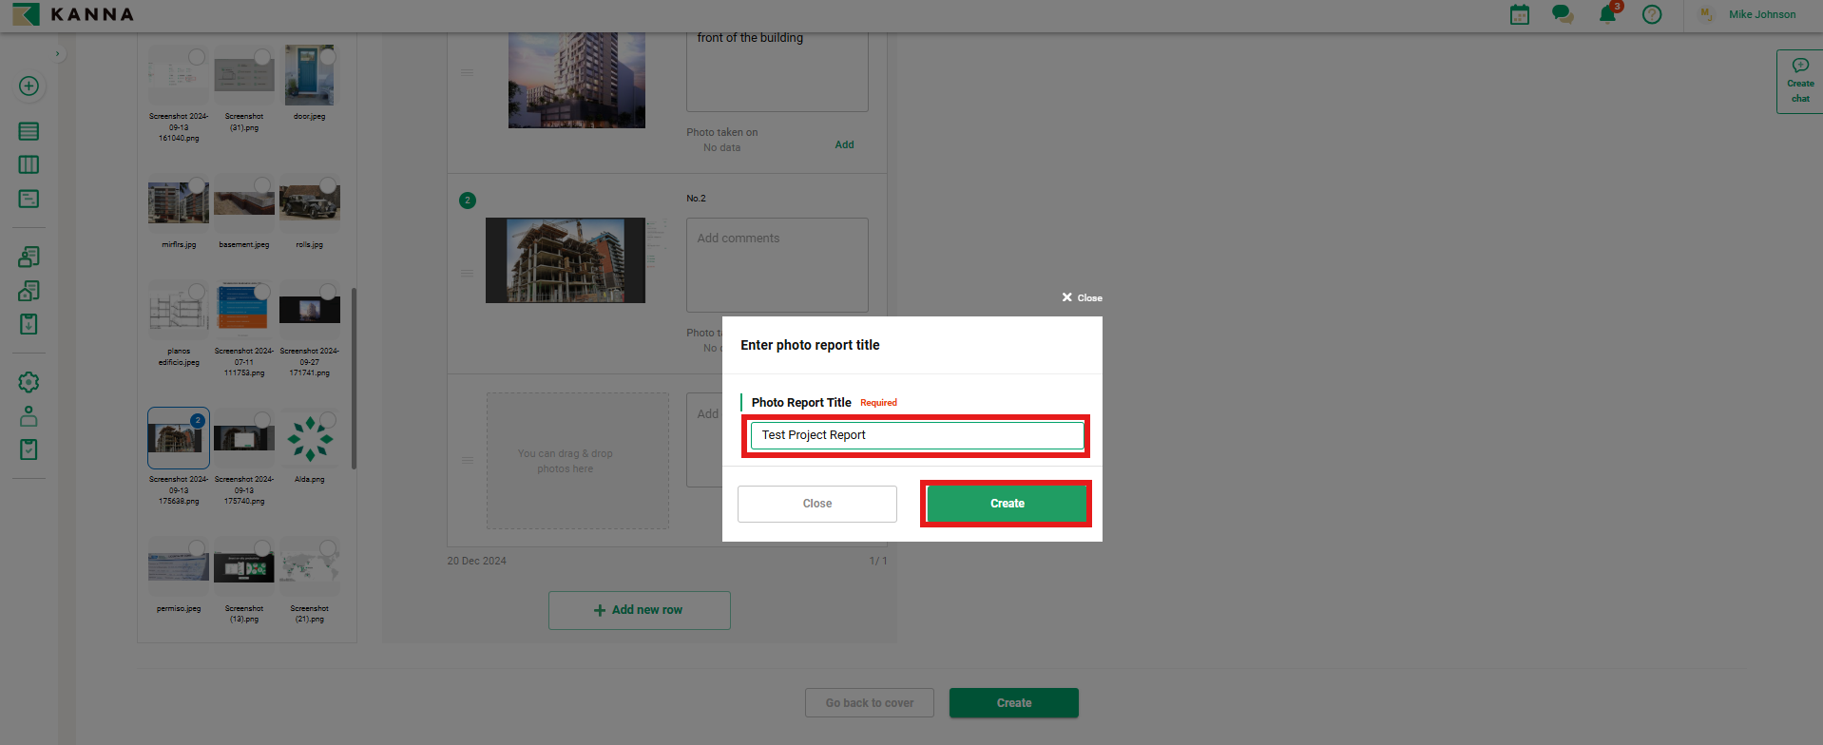Open chat messages icon in header
The width and height of the screenshot is (1823, 745).
[1562, 14]
